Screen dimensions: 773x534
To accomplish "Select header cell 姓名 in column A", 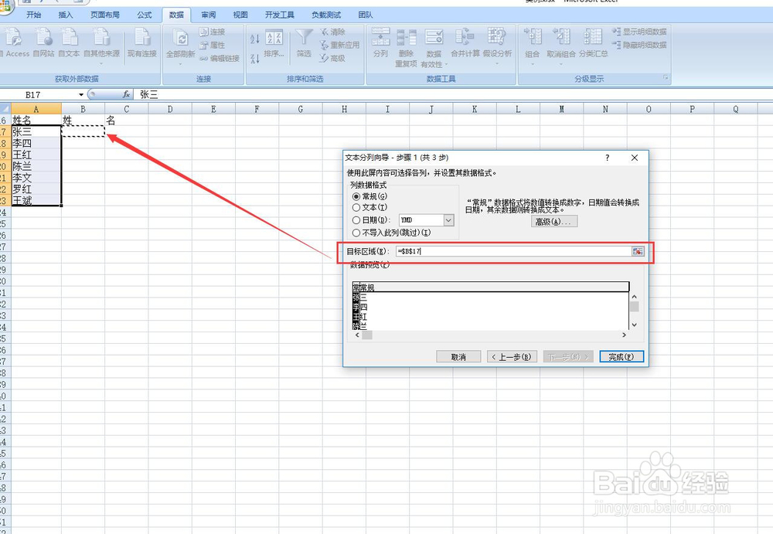I will tap(36, 121).
